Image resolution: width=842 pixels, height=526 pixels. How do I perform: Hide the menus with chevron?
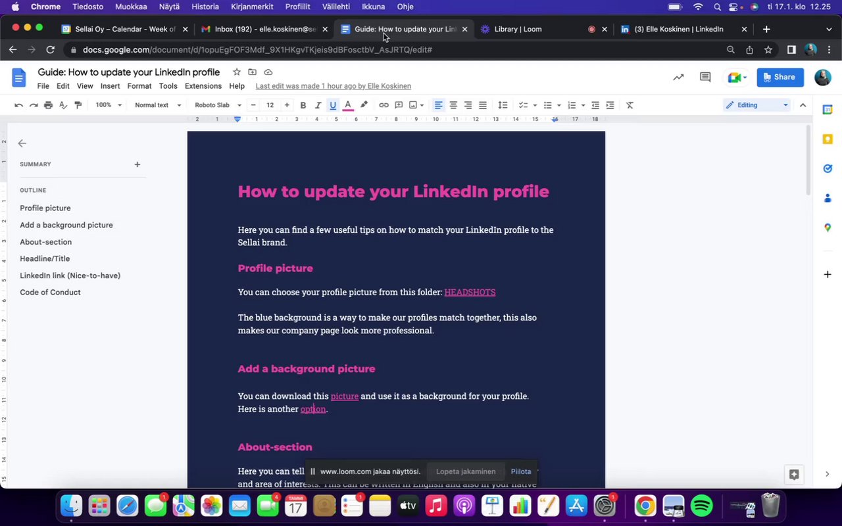tap(803, 105)
